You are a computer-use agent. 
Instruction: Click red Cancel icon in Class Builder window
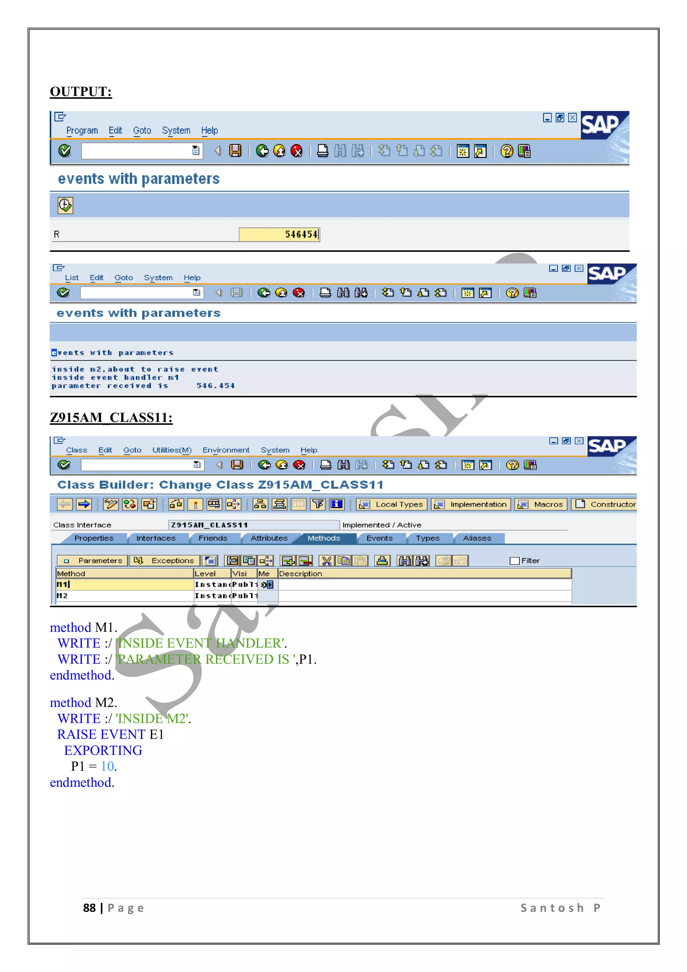[x=299, y=465]
